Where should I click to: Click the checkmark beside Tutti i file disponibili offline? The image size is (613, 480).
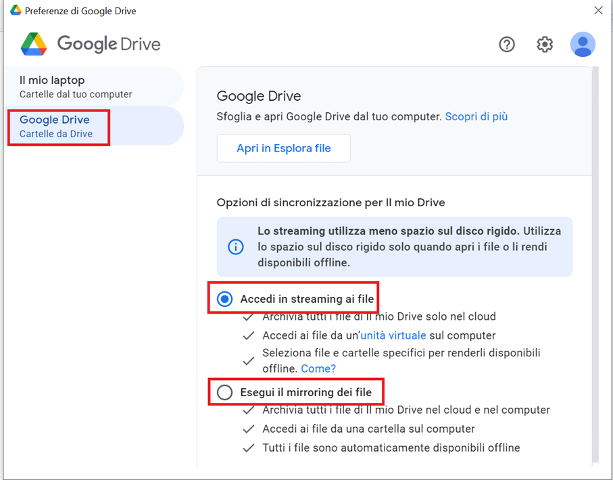click(x=249, y=448)
